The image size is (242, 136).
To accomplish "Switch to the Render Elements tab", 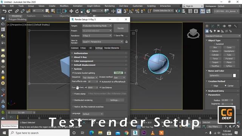I will pyautogui.click(x=112, y=48).
